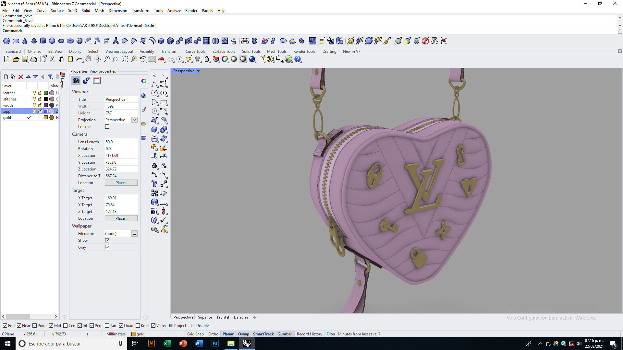
Task: Open the Analyze menu
Action: pos(174,11)
